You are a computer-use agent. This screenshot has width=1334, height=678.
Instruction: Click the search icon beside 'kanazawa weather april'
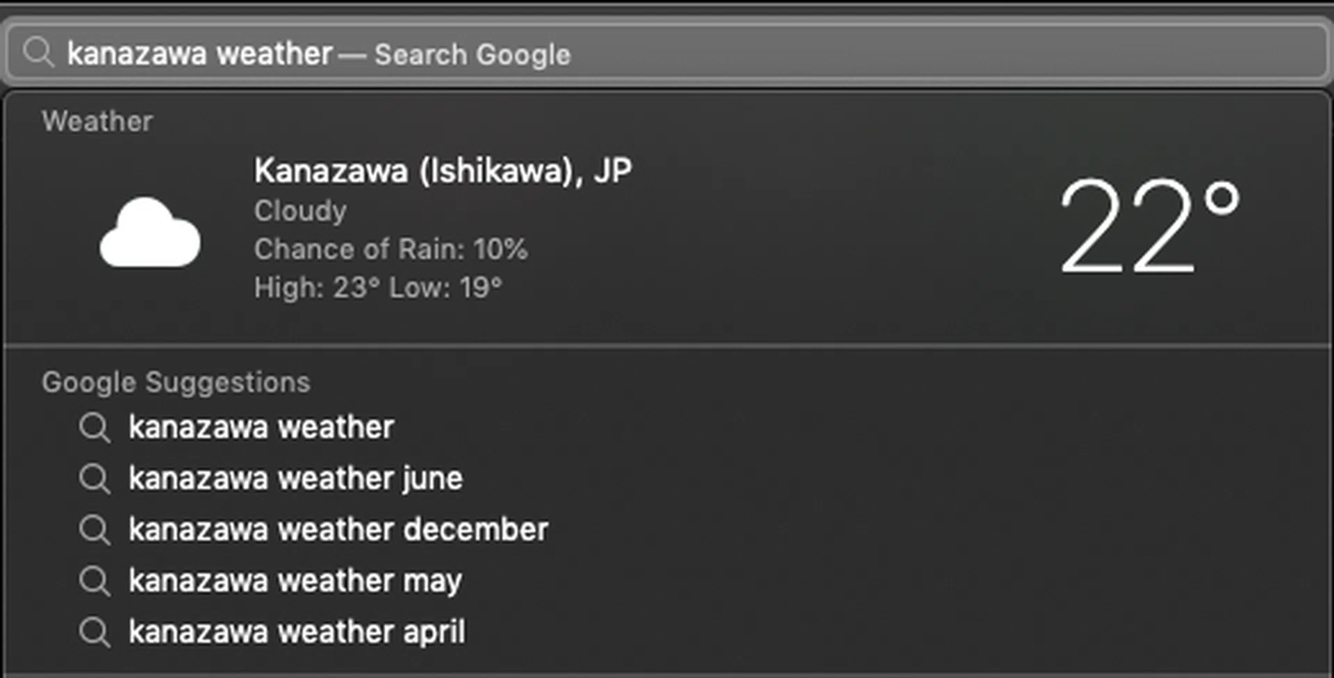(94, 632)
